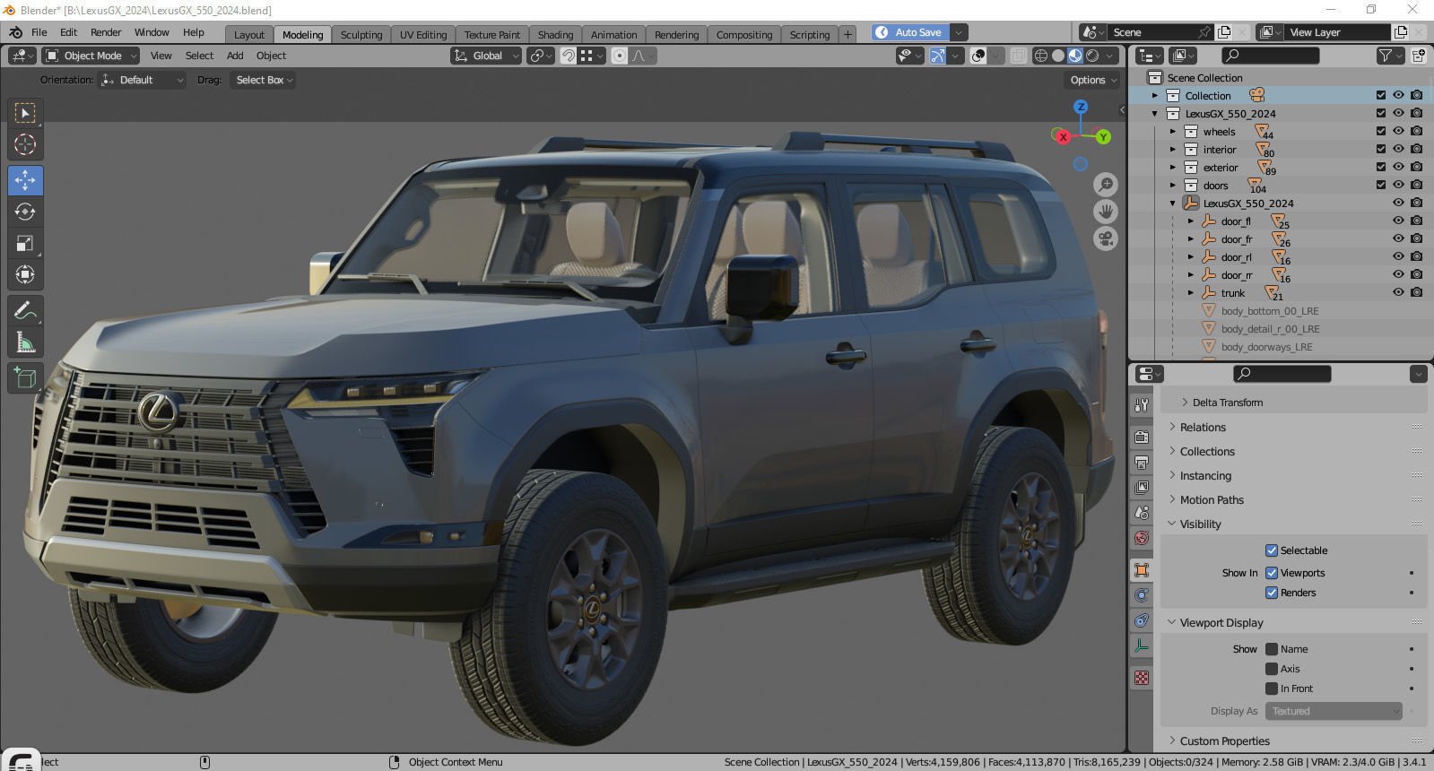Open the Scene properties tab

tap(1142, 513)
